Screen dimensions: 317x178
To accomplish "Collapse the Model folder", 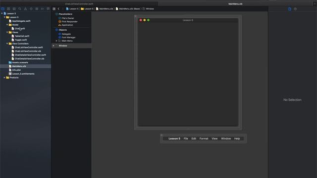I will click(7, 25).
